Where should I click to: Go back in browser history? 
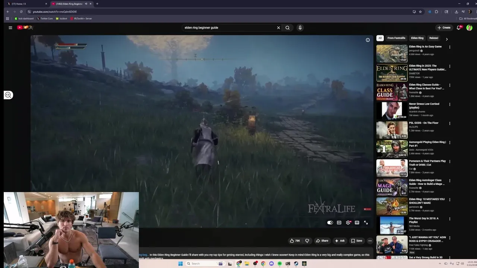point(8,12)
